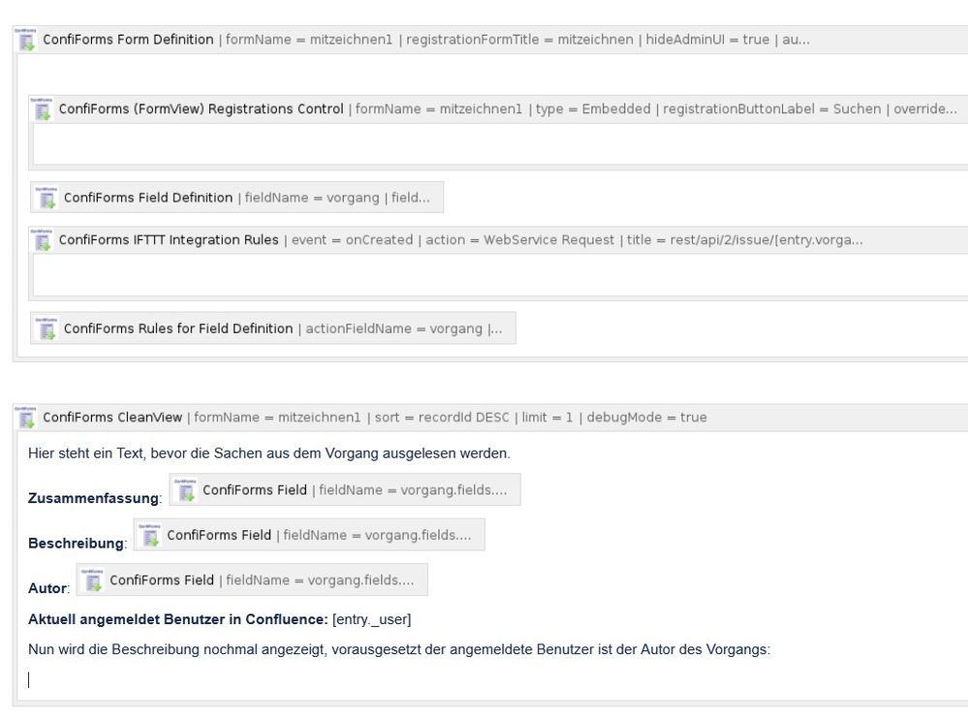Click the ConfiForms Form Definition macro icon
This screenshot has width=968, height=716.
click(x=25, y=38)
